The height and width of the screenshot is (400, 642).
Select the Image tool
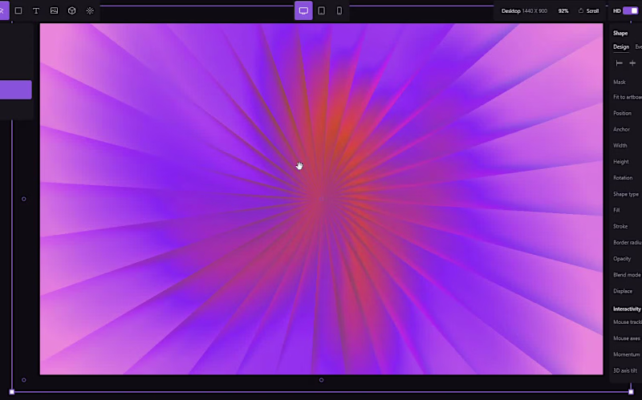[x=54, y=10]
